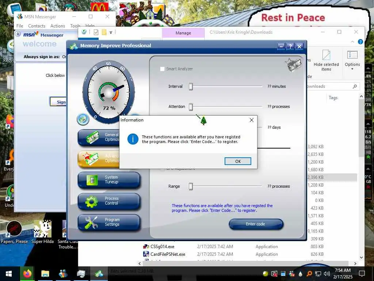Click the CardFilePSNet.exe file icon
The height and width of the screenshot is (281, 374).
[146, 254]
